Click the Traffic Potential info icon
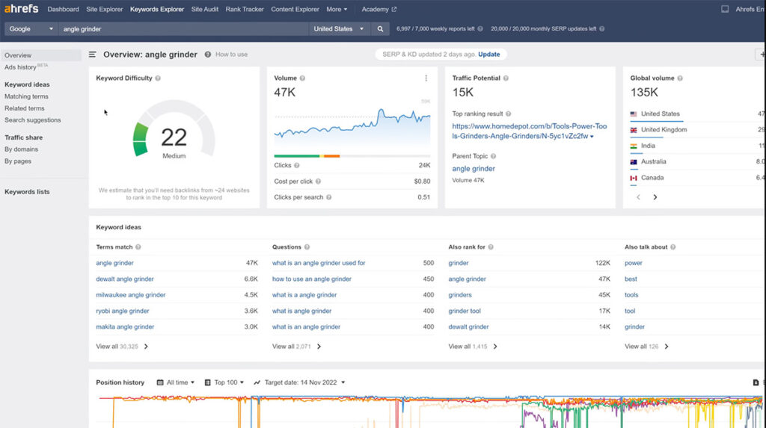This screenshot has height=428, width=766. (x=506, y=78)
